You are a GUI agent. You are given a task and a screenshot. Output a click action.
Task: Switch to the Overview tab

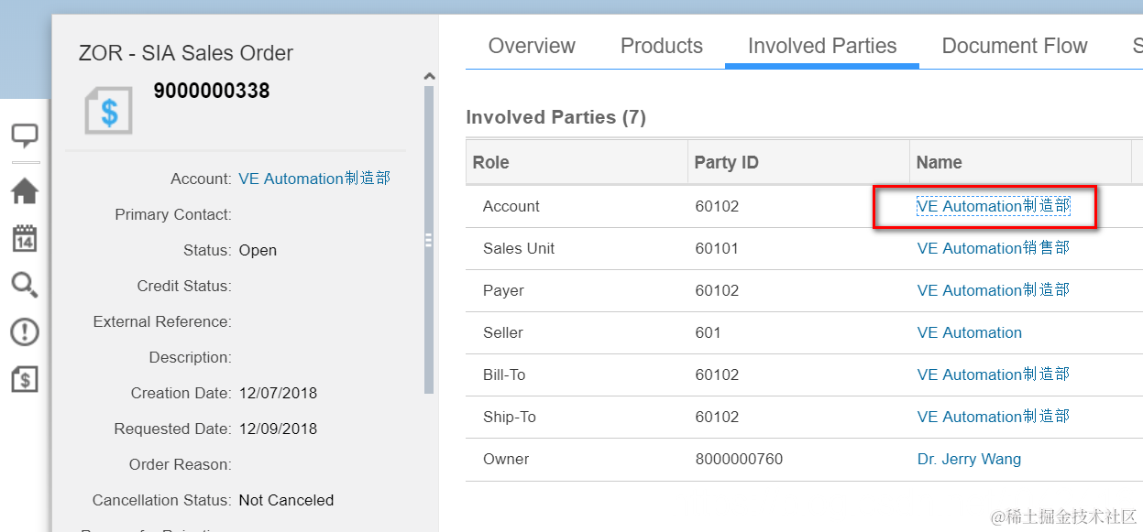tap(532, 46)
